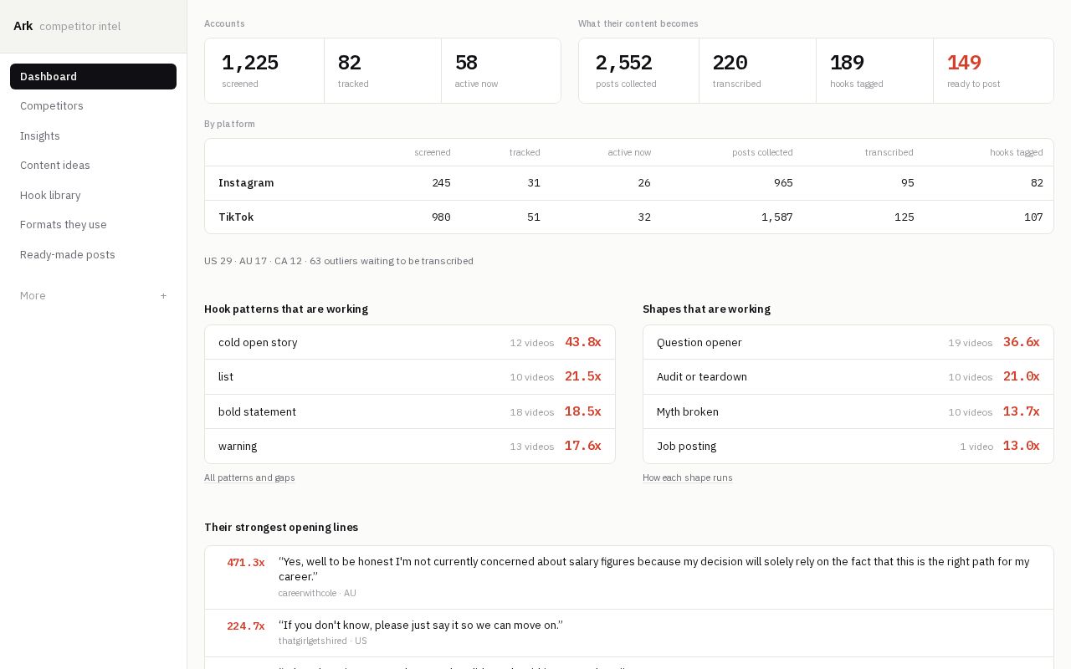Click the posts collected column header
Image resolution: width=1071 pixels, height=669 pixels.
(x=762, y=152)
